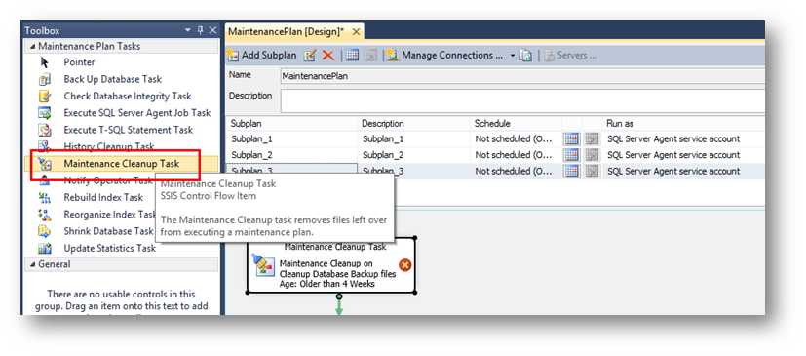Open subplan properties edit icon

point(310,55)
